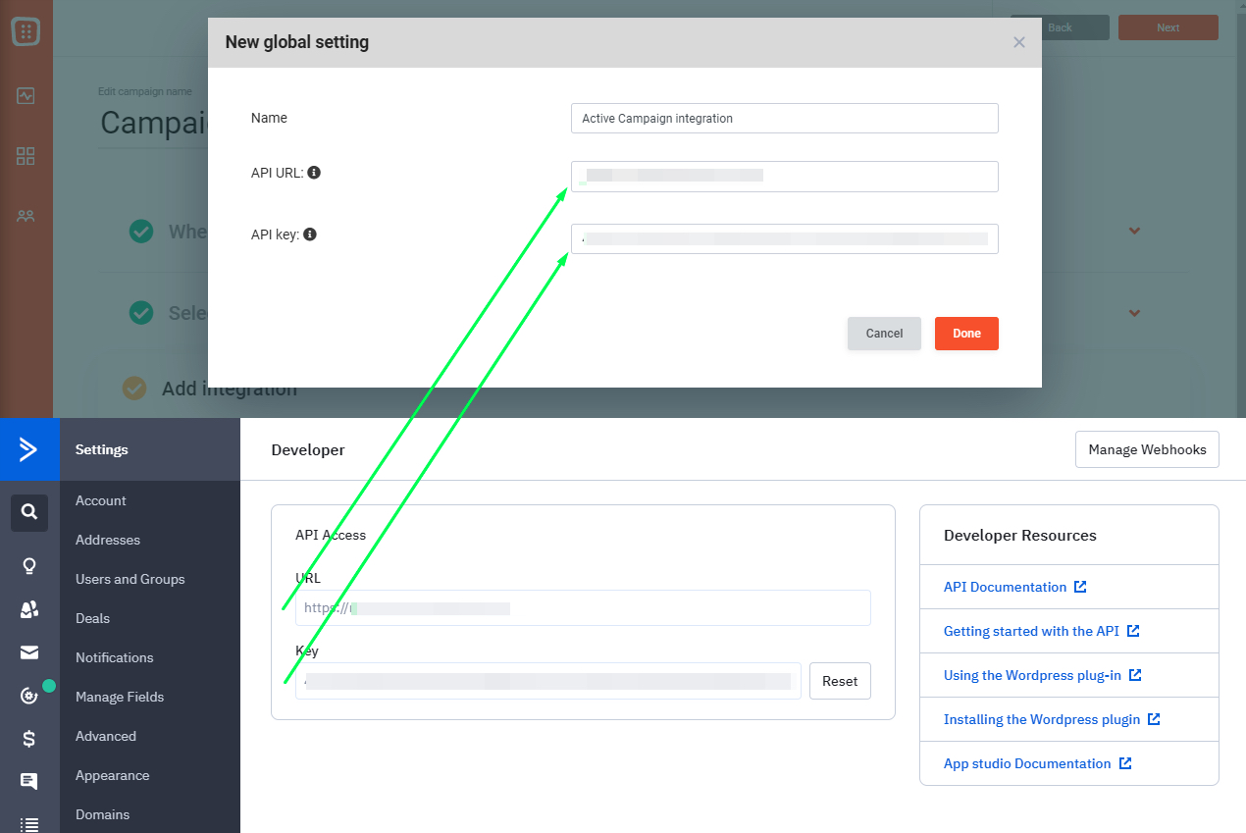Open Users and Groups settings
This screenshot has width=1246, height=833.
click(130, 579)
